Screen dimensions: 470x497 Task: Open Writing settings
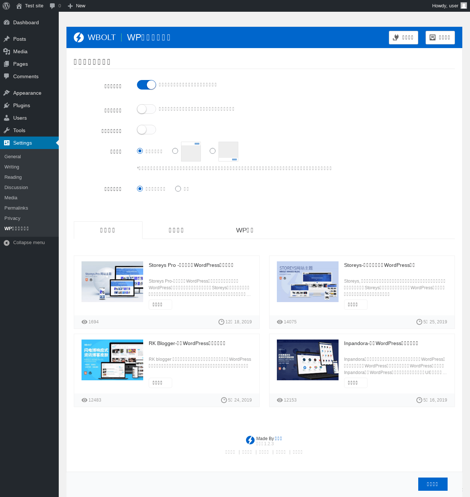pyautogui.click(x=12, y=167)
